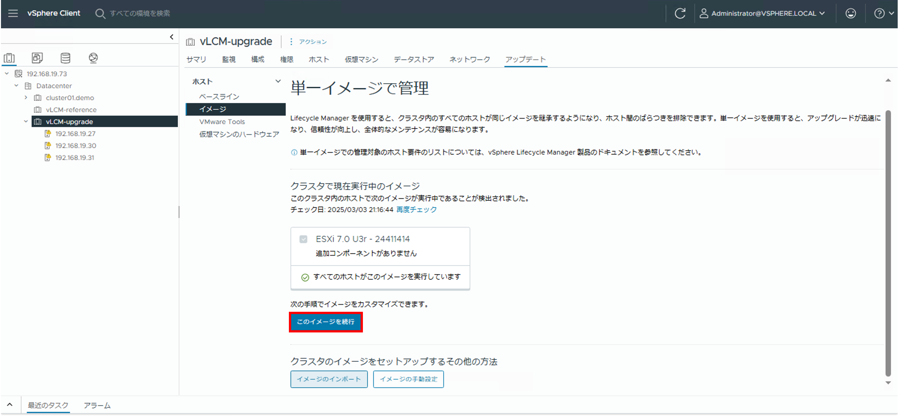The image size is (899, 417).
Task: Click the search all environments field
Action: pos(140,13)
